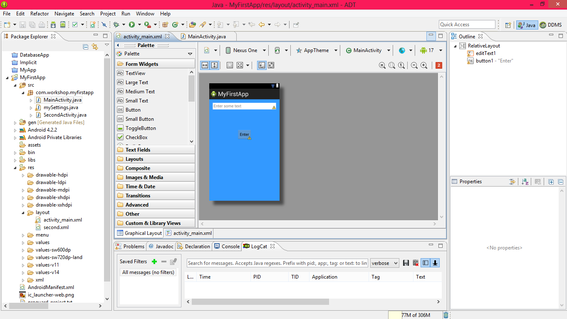
Task: Start a Debug session from the toolbar
Action: [x=116, y=24]
